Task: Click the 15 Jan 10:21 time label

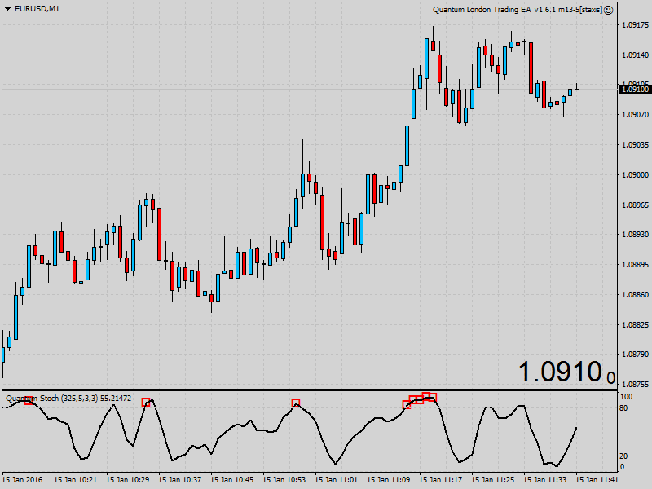Action: coord(75,480)
